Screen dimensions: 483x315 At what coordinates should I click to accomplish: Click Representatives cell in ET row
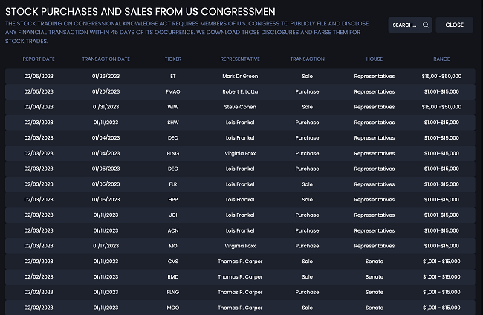pyautogui.click(x=375, y=77)
